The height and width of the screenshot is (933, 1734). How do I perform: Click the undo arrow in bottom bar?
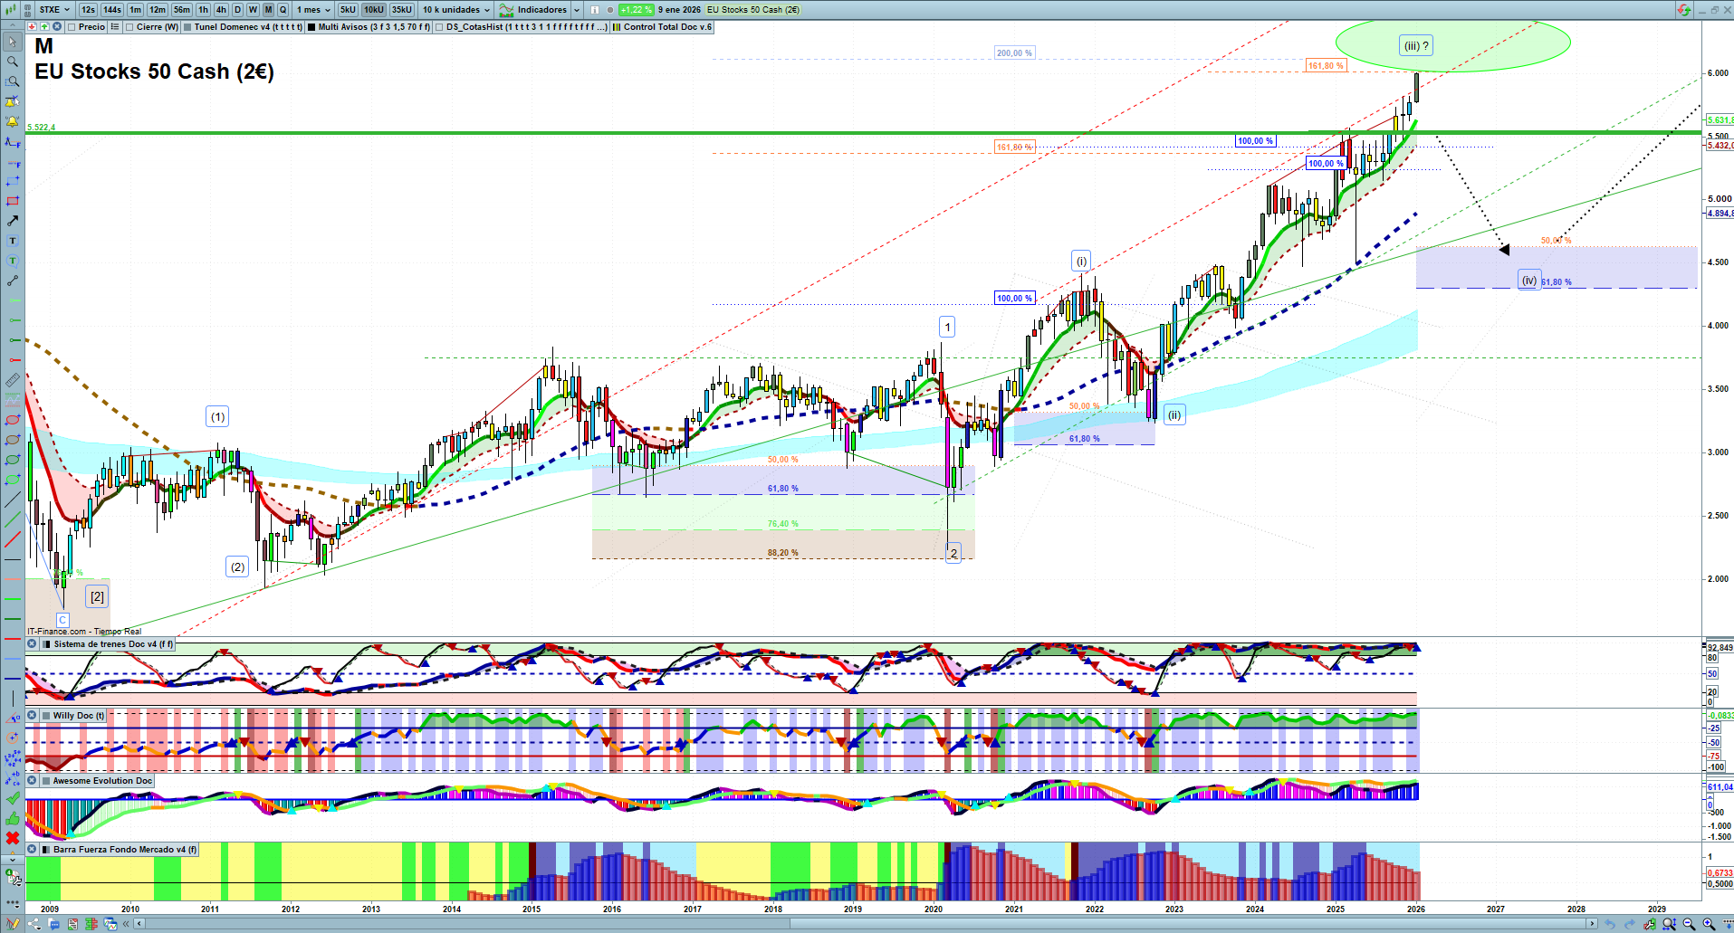click(x=1609, y=924)
